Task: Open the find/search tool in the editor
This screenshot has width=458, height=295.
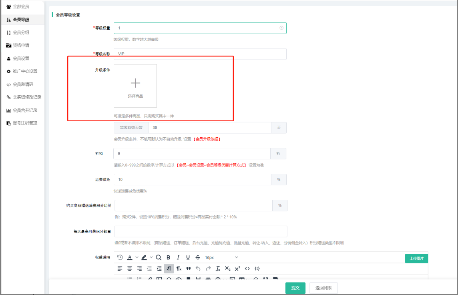Action: tap(159, 257)
